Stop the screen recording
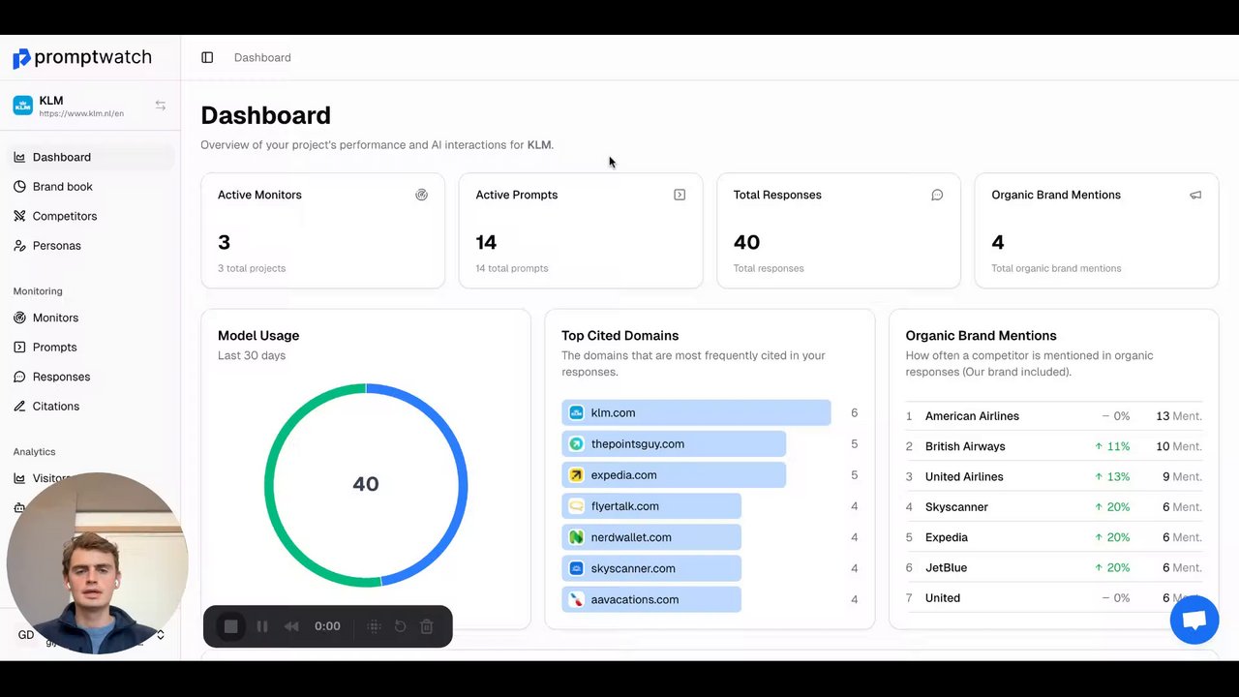 [231, 626]
